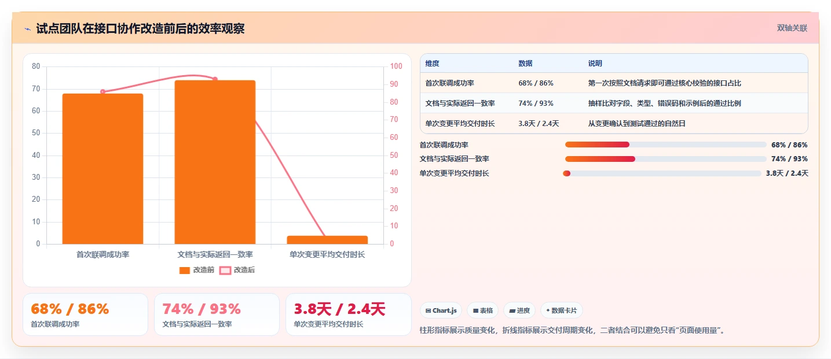Click x-axis label 首次联调成功率

102,254
